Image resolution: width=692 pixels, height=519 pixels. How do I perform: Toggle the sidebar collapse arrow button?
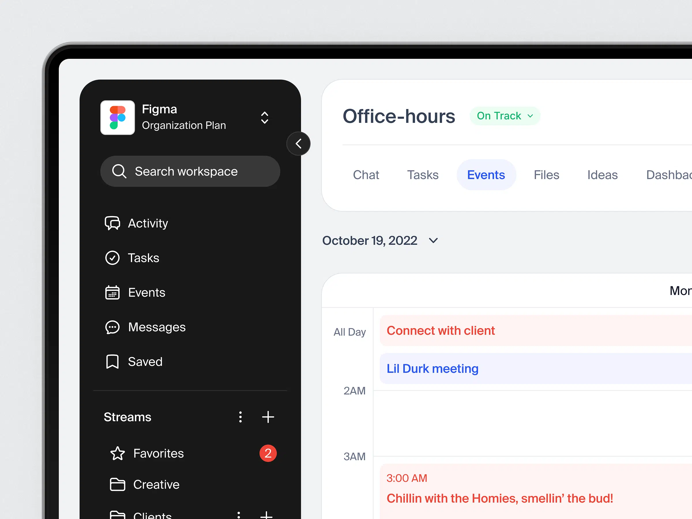coord(299,143)
